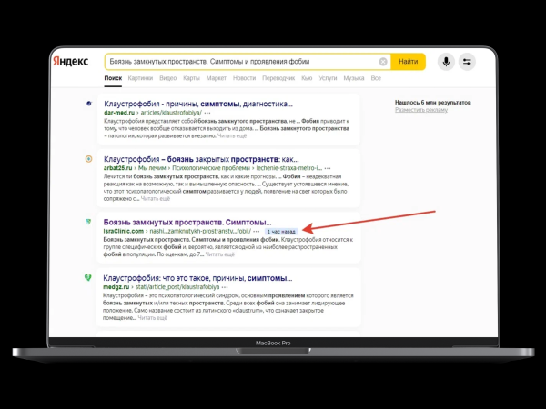Open search settings sliders icon

[x=468, y=62]
